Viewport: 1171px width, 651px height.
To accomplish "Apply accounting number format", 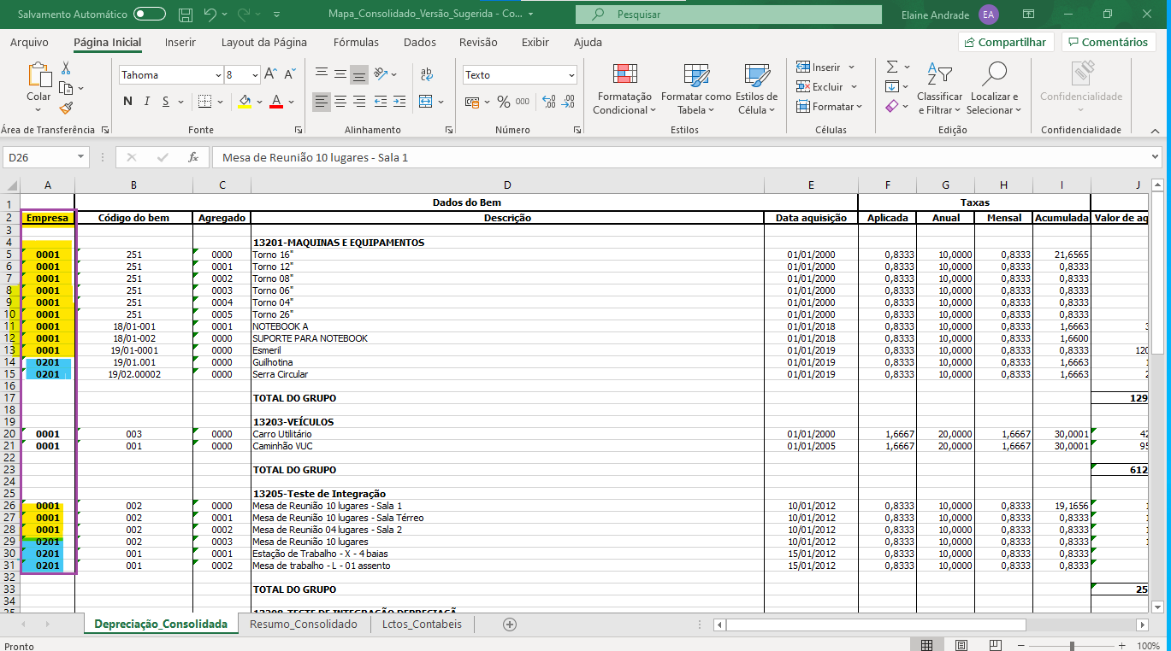I will (473, 102).
